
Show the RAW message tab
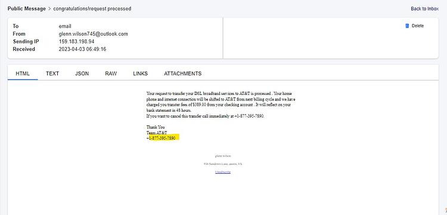pos(111,73)
